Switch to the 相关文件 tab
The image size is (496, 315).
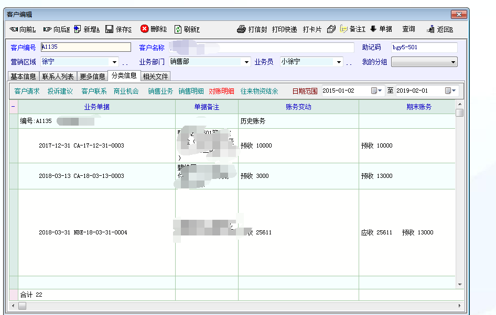coord(156,76)
